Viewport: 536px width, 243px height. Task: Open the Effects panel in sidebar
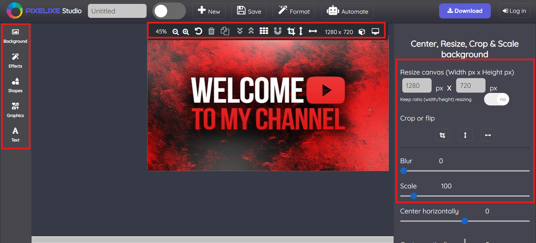point(15,61)
